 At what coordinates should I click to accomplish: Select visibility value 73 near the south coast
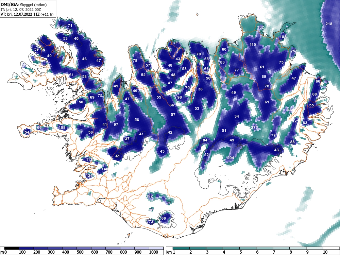[151, 222]
